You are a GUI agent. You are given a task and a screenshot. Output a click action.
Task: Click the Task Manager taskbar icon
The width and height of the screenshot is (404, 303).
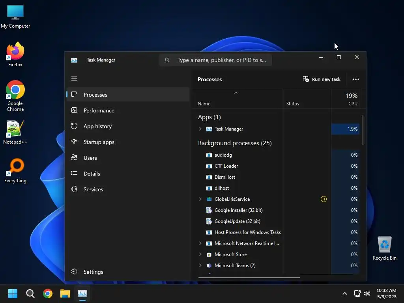[x=82, y=294]
